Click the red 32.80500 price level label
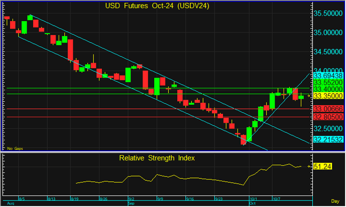The image size is (346, 207). click(x=328, y=116)
